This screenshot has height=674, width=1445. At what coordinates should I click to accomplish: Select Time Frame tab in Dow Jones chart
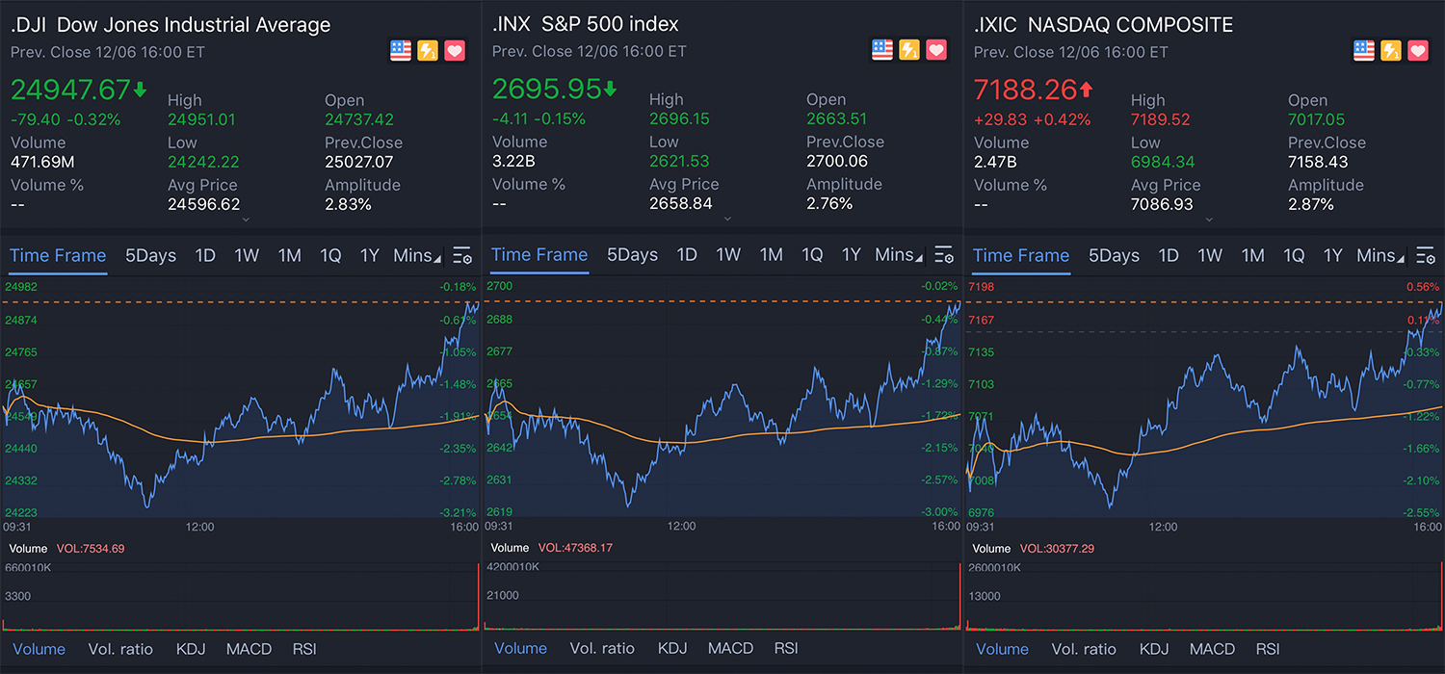(x=58, y=255)
